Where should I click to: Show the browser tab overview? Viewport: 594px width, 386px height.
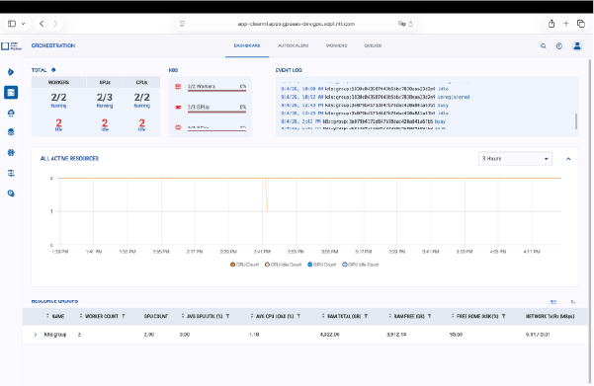click(581, 24)
